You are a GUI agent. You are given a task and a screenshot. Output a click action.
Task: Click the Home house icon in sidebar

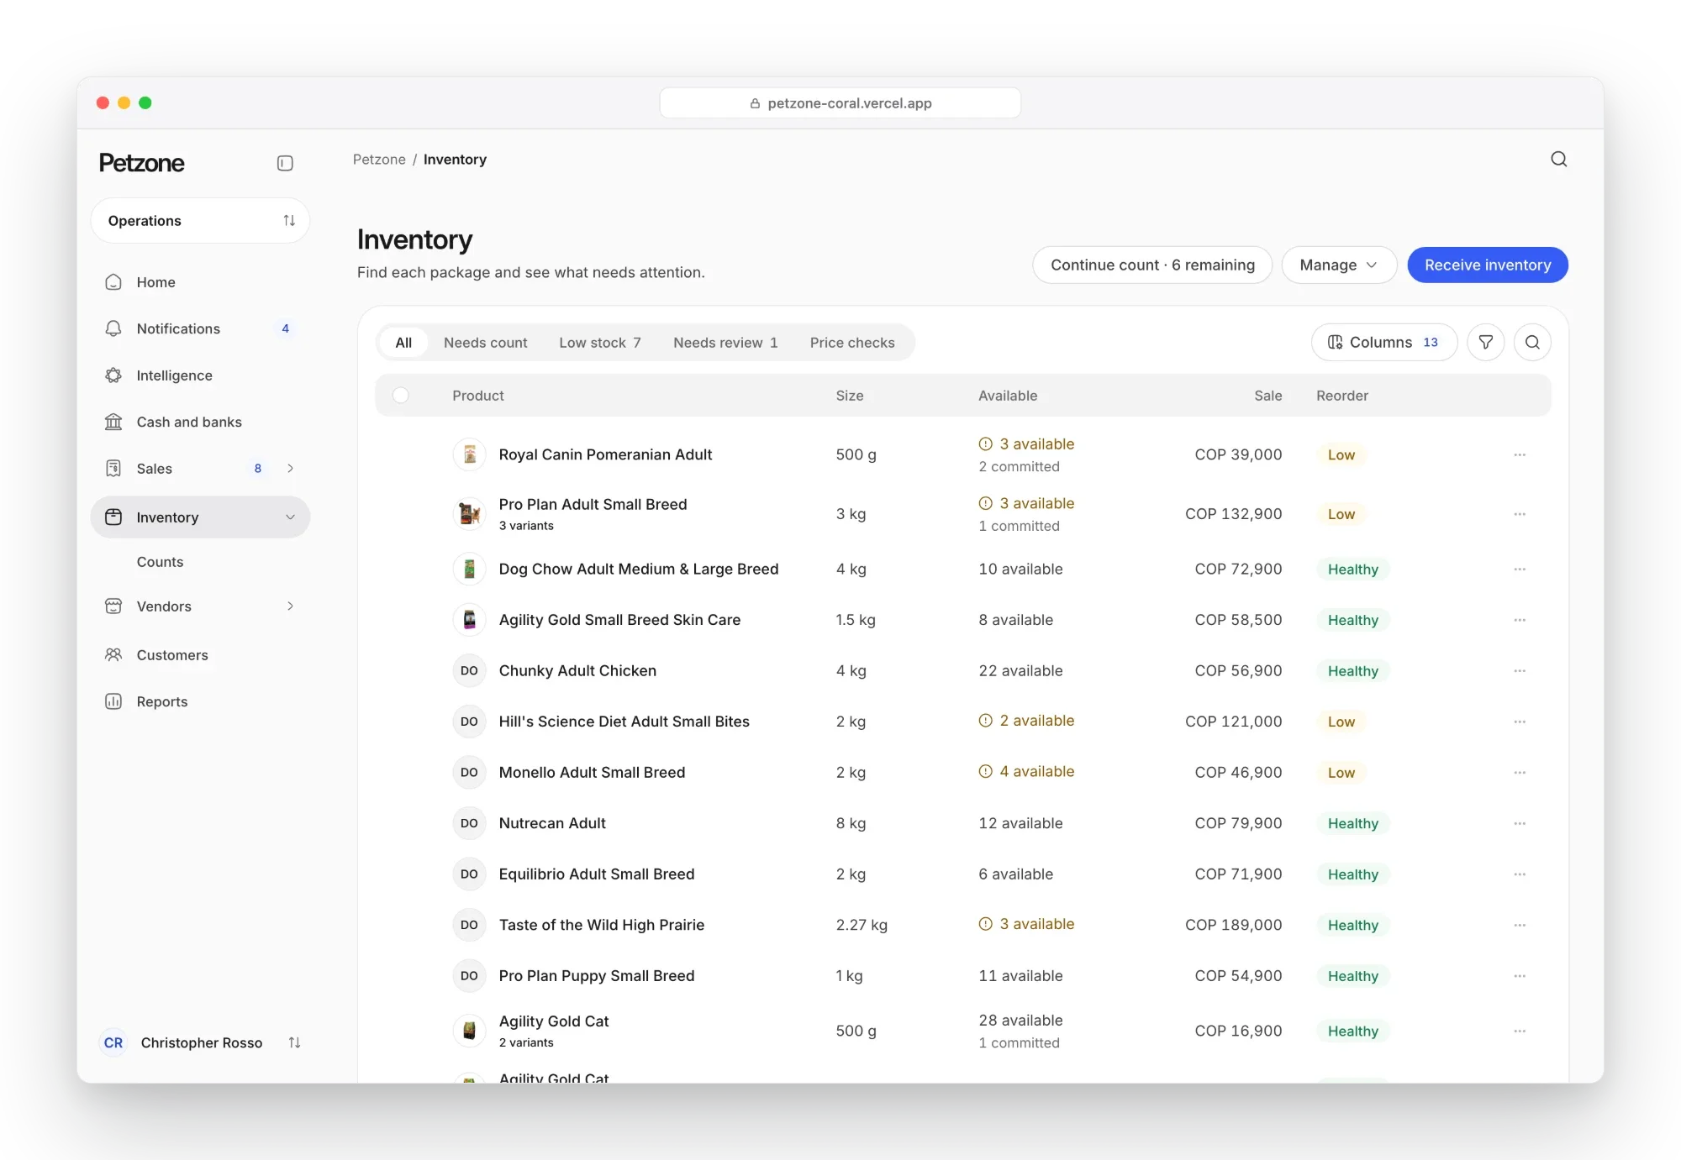click(113, 282)
